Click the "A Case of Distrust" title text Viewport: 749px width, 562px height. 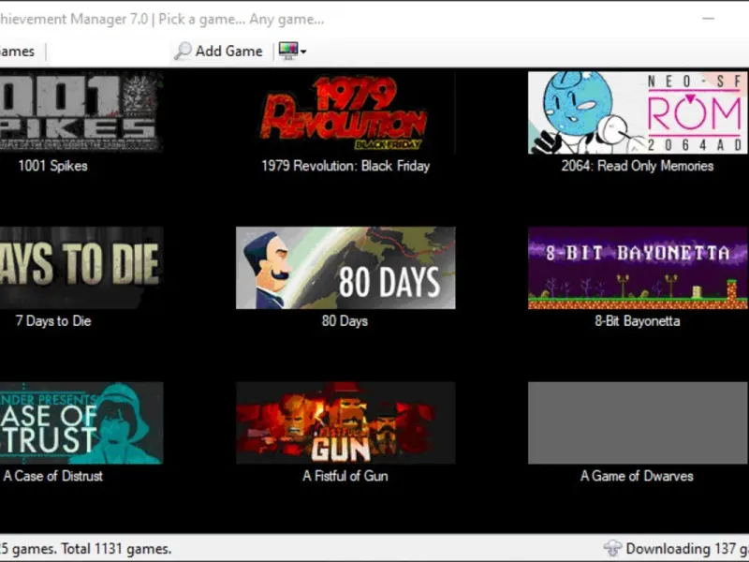tap(53, 476)
